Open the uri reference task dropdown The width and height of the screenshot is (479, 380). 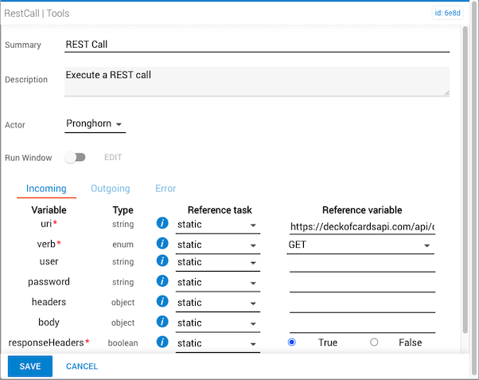(x=218, y=225)
